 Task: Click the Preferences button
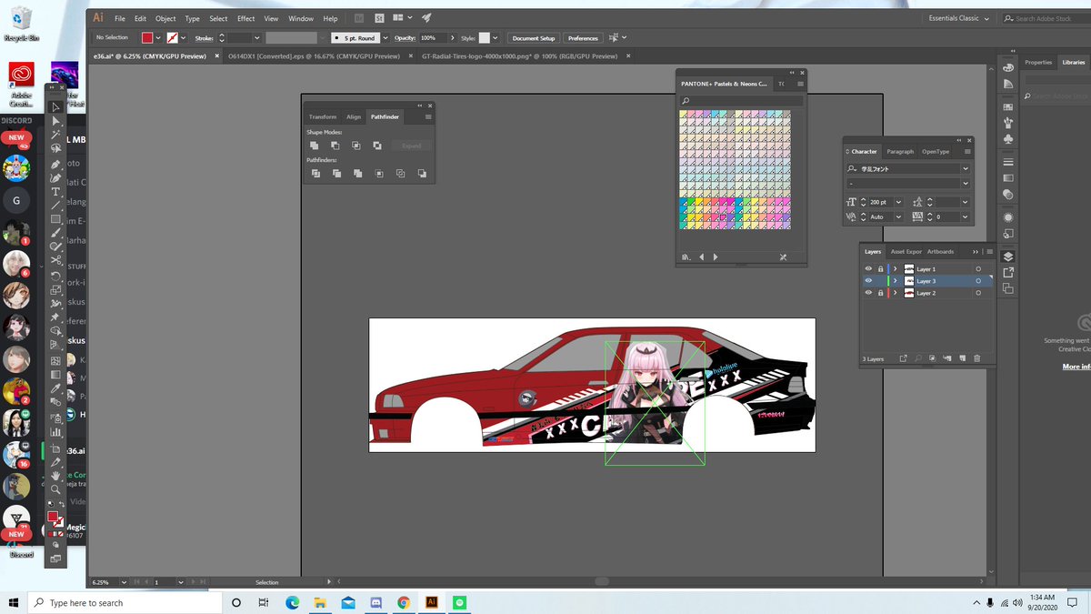[x=583, y=38]
